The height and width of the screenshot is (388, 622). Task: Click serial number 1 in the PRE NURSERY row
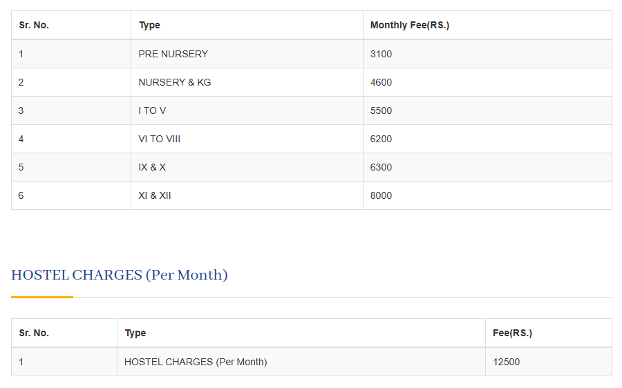tap(21, 54)
